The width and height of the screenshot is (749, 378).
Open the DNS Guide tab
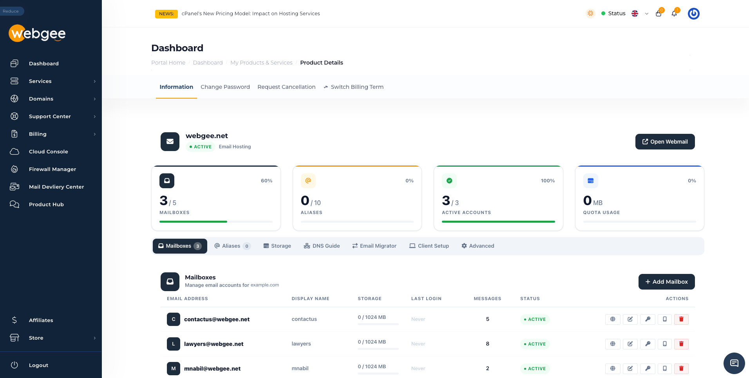[x=322, y=246]
